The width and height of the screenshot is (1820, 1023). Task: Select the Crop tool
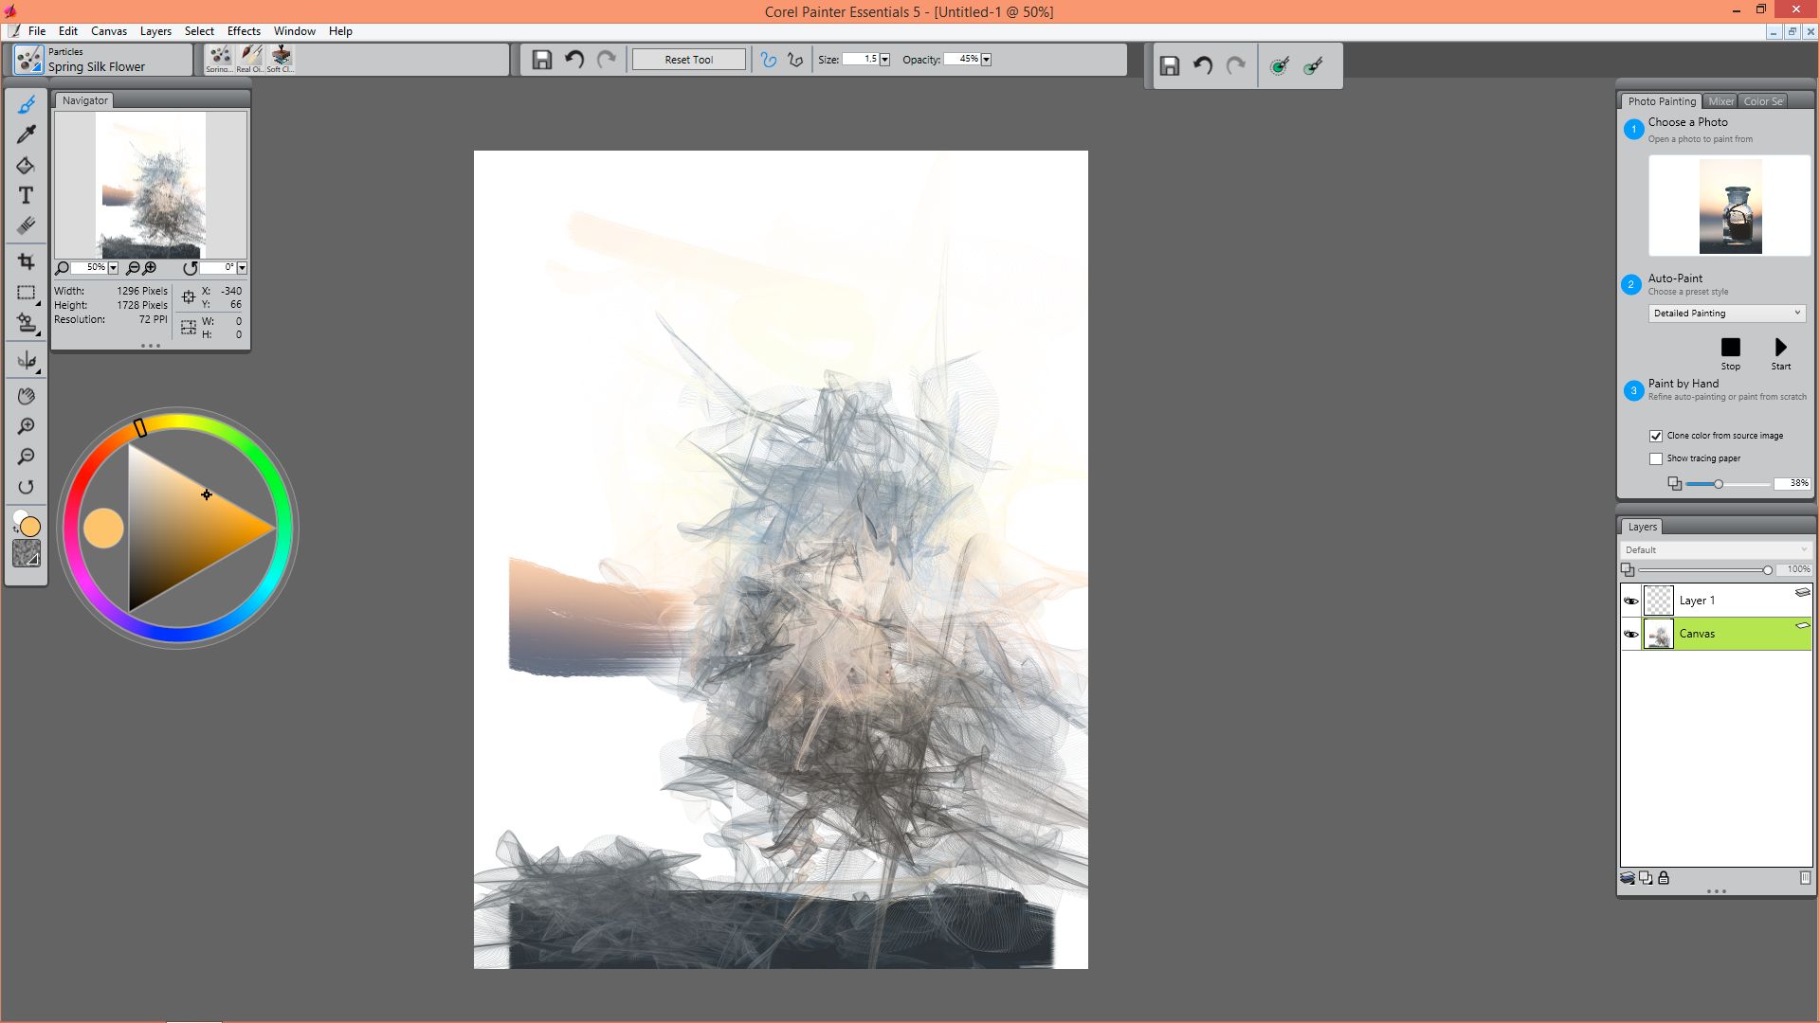tap(26, 261)
